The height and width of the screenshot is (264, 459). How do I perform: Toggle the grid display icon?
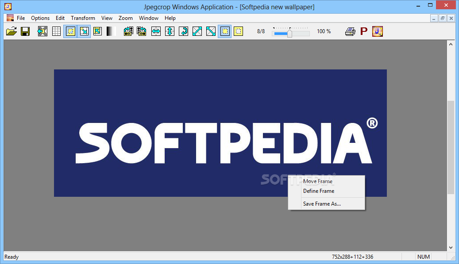(x=56, y=31)
